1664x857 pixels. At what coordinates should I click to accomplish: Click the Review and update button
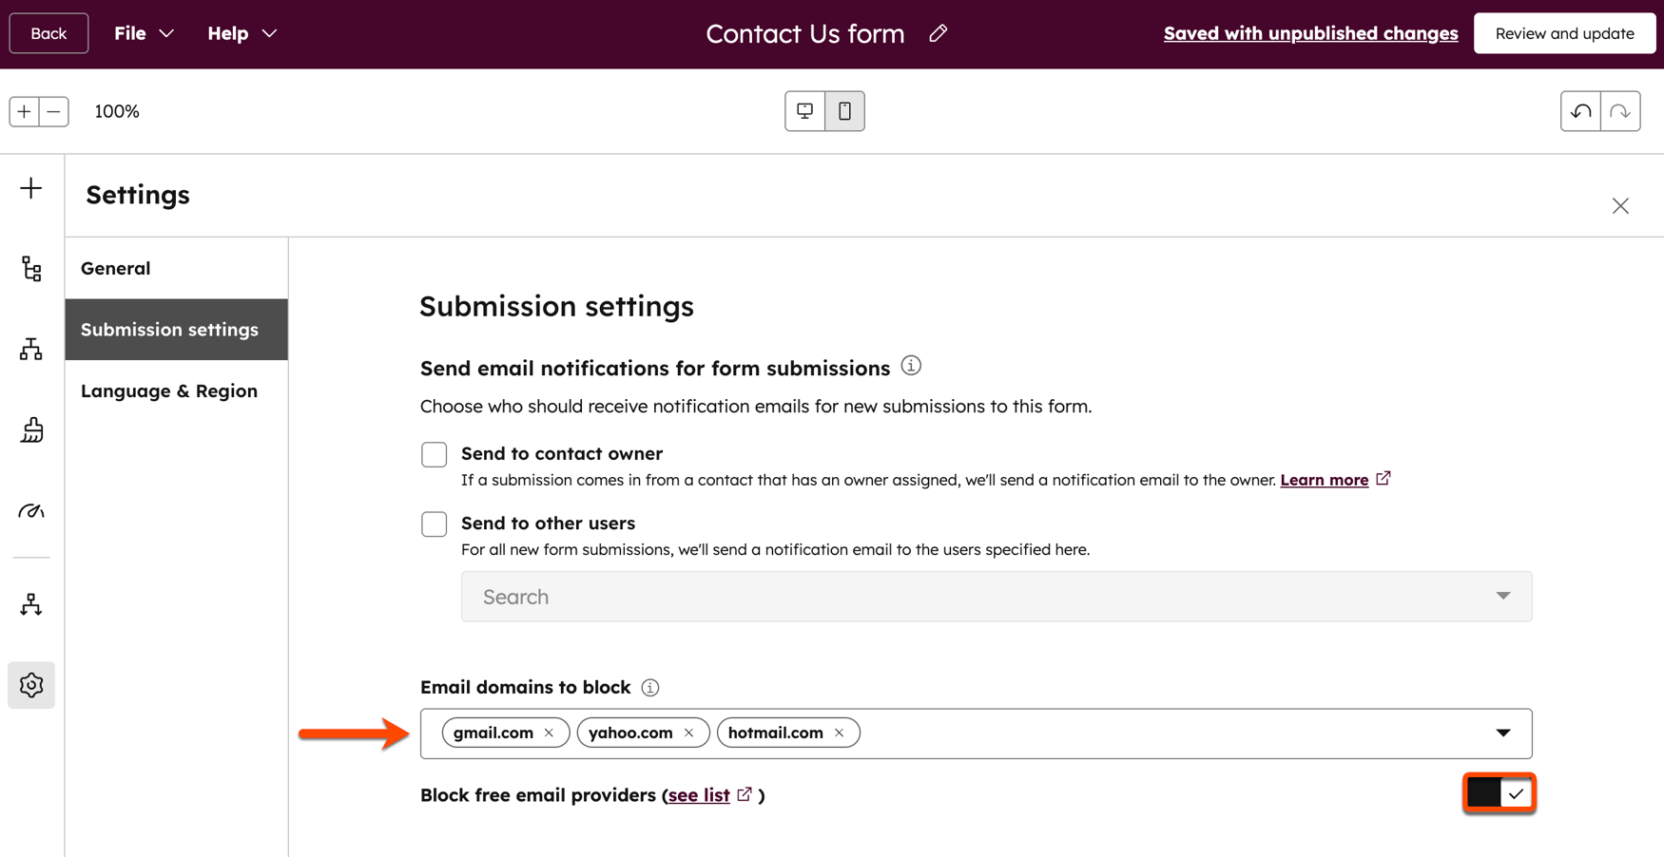pyautogui.click(x=1564, y=32)
